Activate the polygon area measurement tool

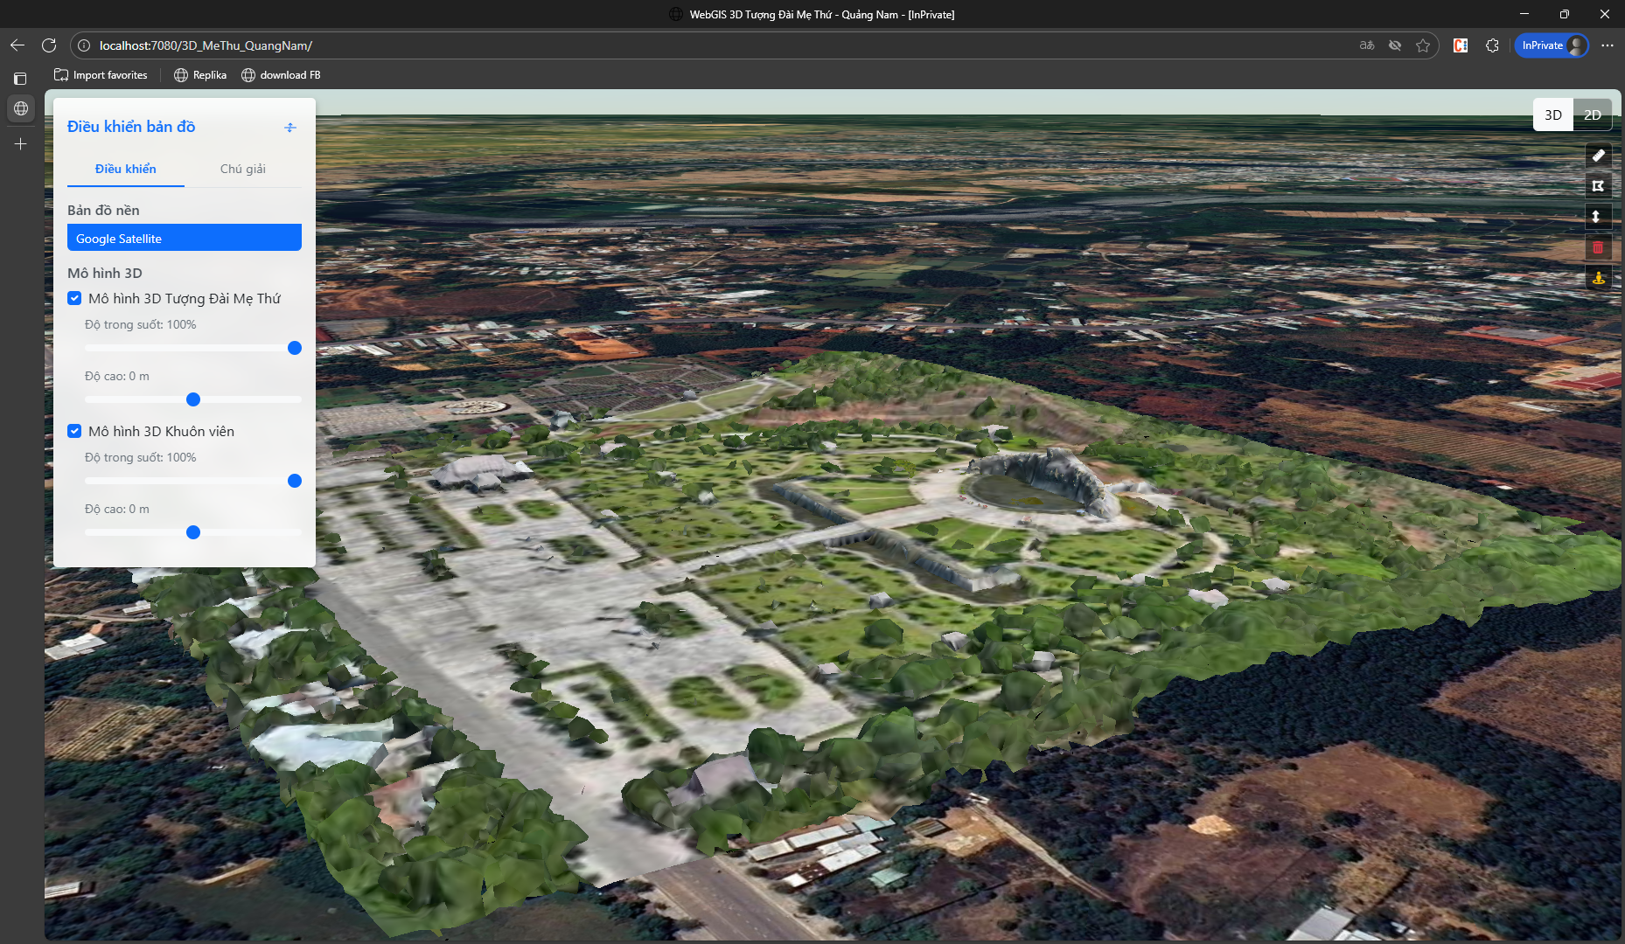point(1598,186)
